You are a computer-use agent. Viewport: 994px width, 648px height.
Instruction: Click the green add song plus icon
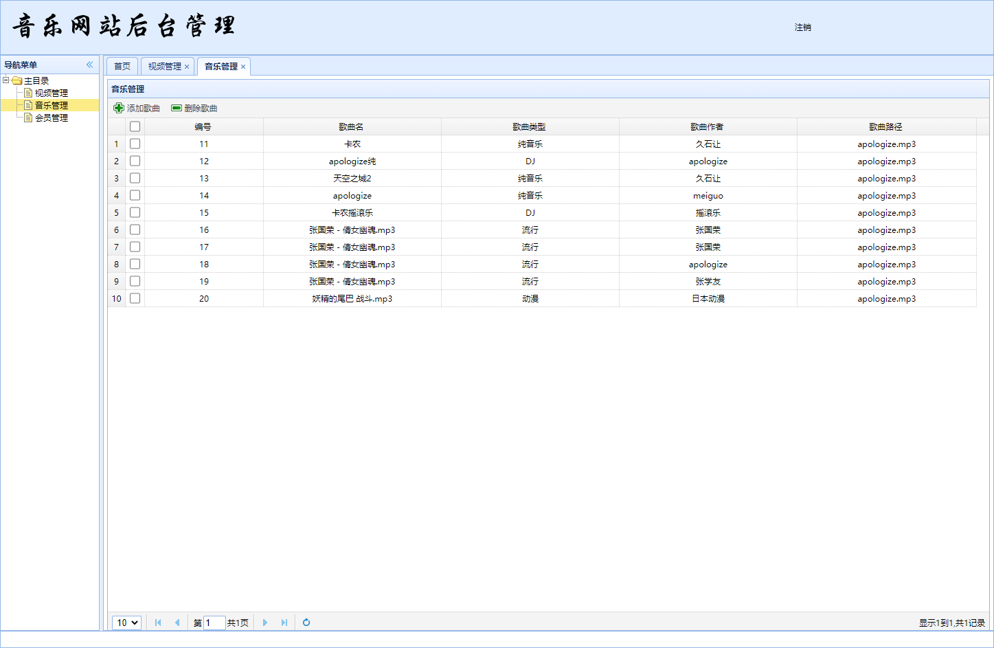click(119, 108)
